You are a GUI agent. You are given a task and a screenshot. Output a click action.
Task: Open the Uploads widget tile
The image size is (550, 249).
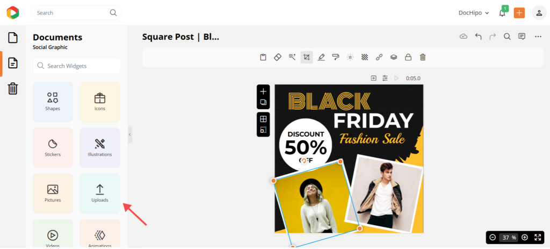(100, 193)
